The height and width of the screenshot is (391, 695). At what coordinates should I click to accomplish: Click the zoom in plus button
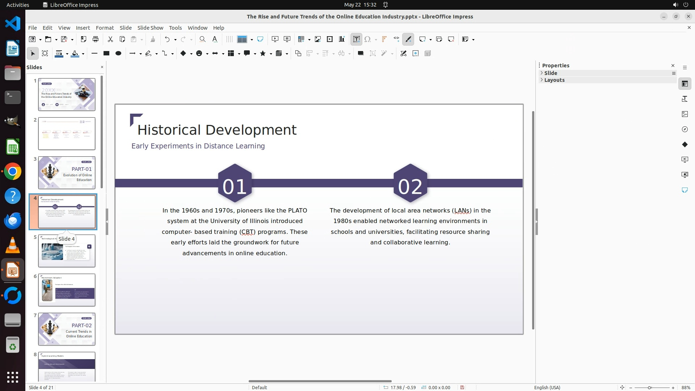(673, 387)
